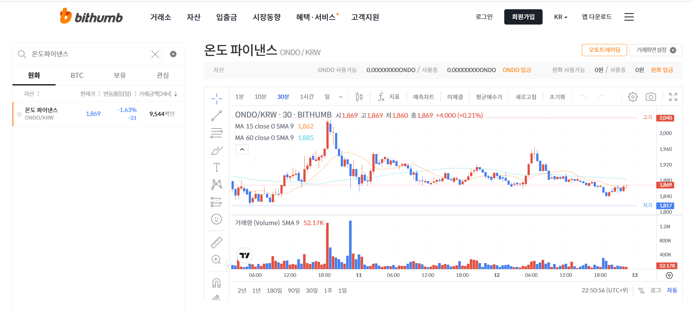Select the text annotation tool
693x316 pixels.
tap(217, 167)
